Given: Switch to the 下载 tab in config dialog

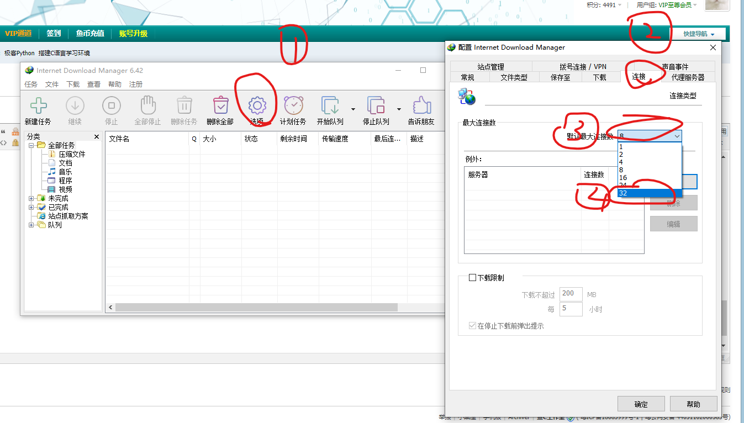Looking at the screenshot, I should [x=599, y=77].
